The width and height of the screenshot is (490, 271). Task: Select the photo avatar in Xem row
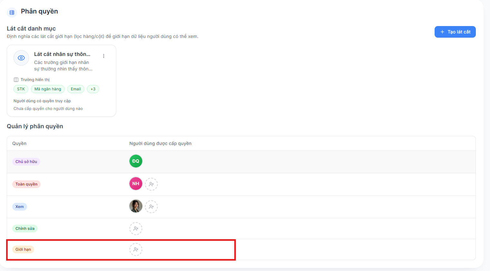tap(136, 206)
